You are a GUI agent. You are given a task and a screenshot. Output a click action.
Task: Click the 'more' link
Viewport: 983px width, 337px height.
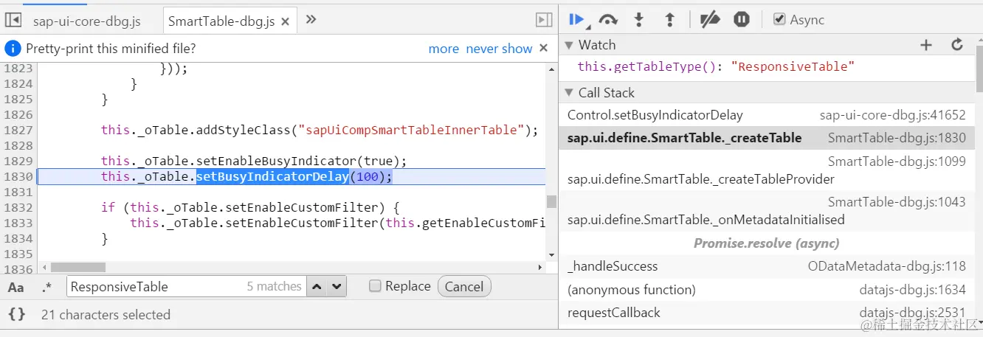point(444,49)
